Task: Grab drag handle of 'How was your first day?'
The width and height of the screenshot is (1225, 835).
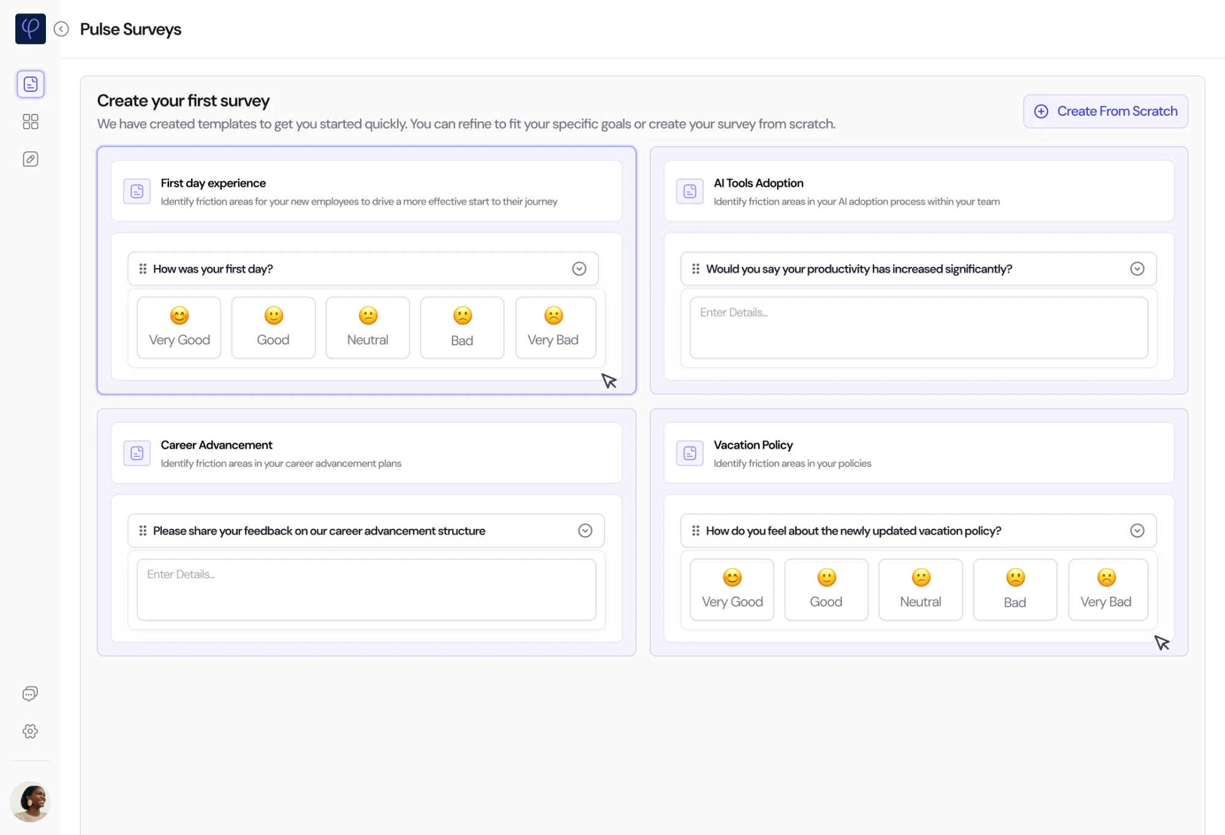Action: (x=143, y=269)
